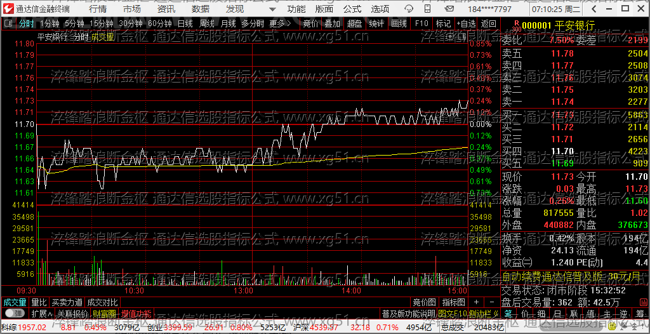The width and height of the screenshot is (650, 334).
Task: Select the 买卖力道 indicator tab
Action: pos(67,302)
